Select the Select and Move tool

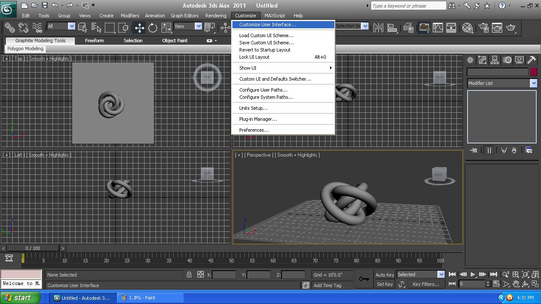coord(139,27)
